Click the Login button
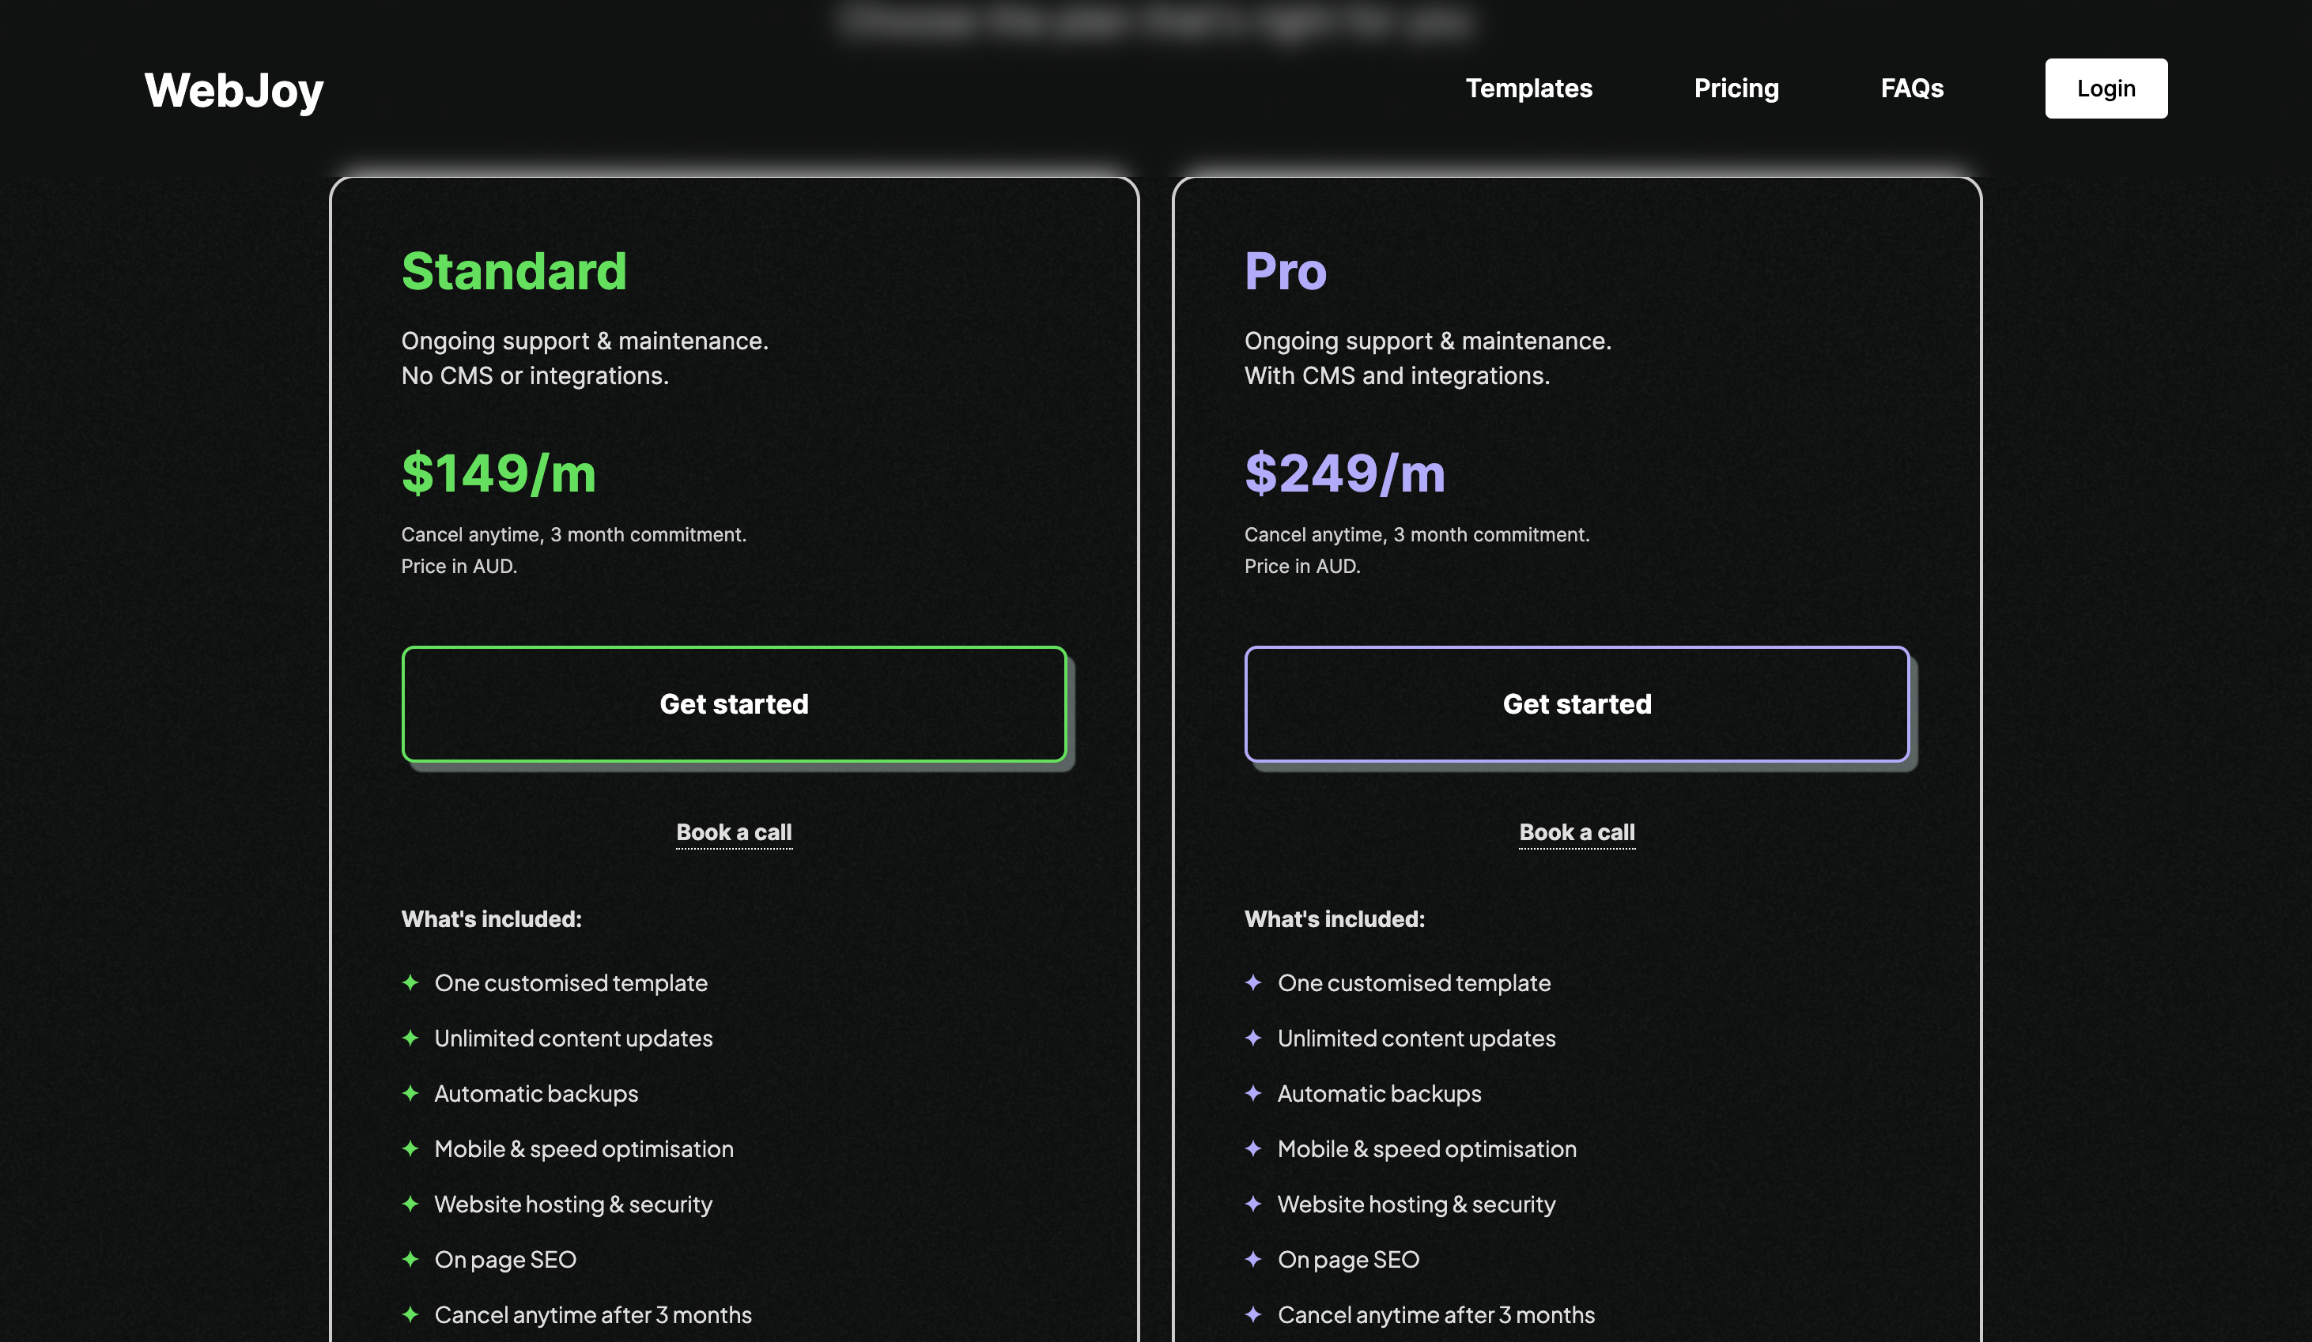This screenshot has width=2312, height=1342. (x=2106, y=88)
